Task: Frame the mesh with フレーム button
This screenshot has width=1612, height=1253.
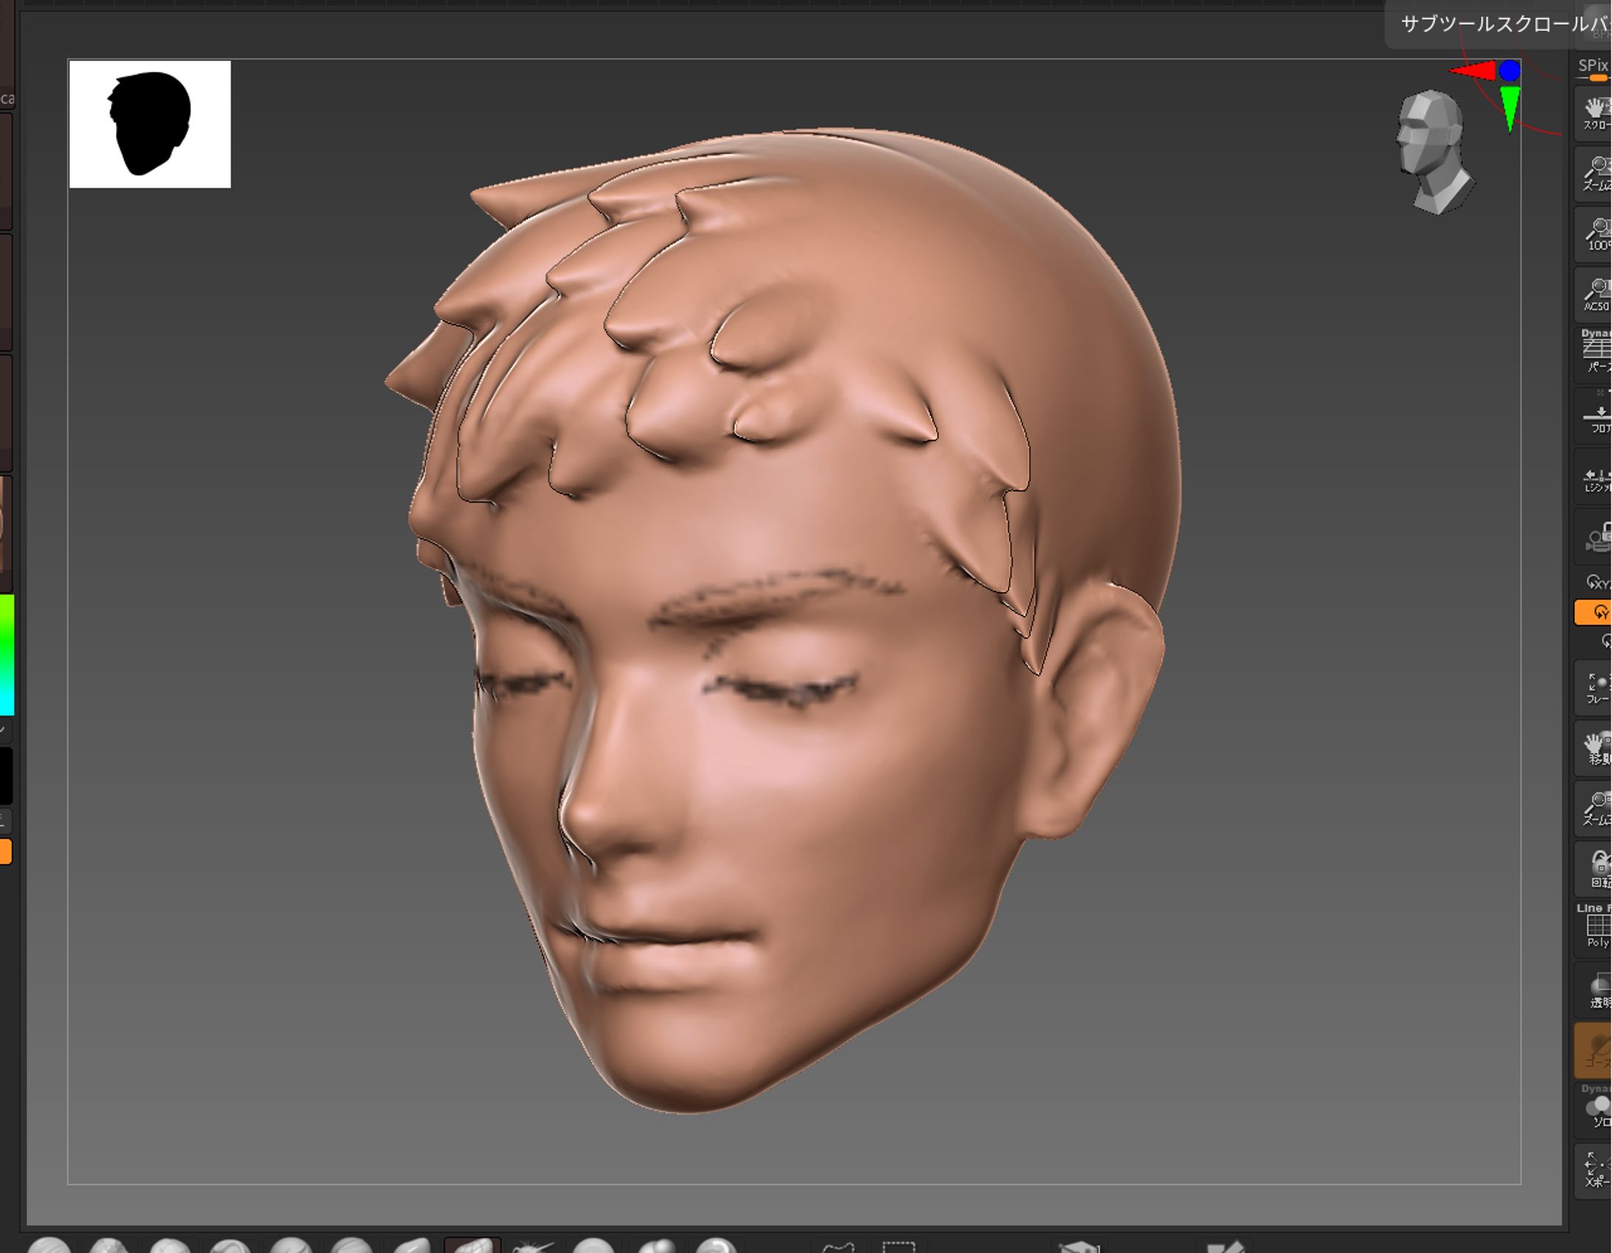Action: coord(1596,688)
